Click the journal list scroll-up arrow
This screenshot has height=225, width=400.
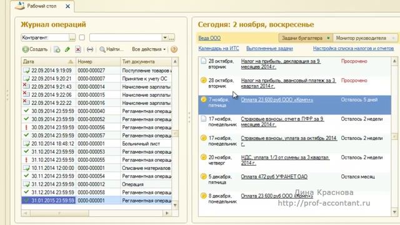pos(175,62)
